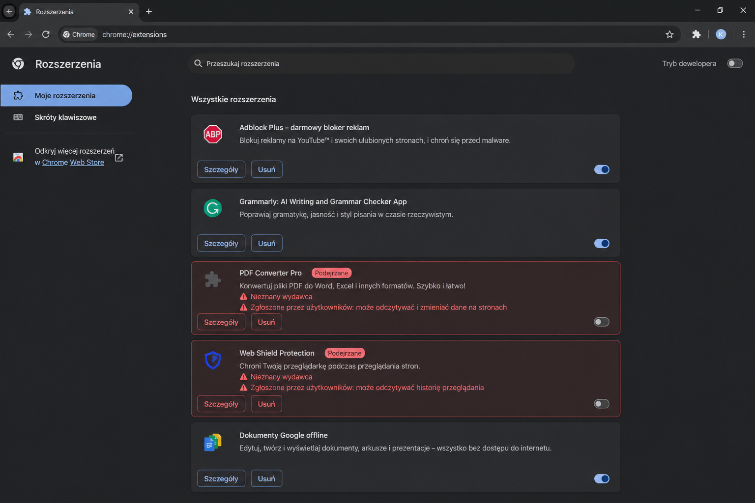Remove Adblock Plus with Usuń
This screenshot has width=755, height=503.
(x=266, y=169)
